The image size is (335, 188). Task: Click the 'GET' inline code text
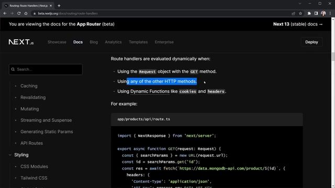194,72
